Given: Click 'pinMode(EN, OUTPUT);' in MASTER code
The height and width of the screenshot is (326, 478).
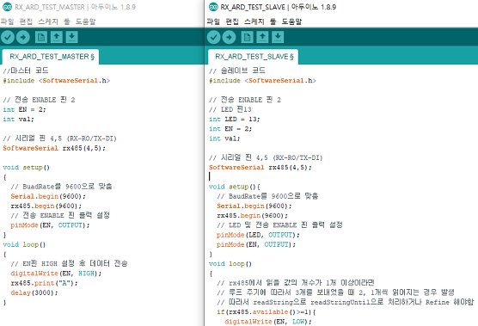Looking at the screenshot, I should [51, 225].
